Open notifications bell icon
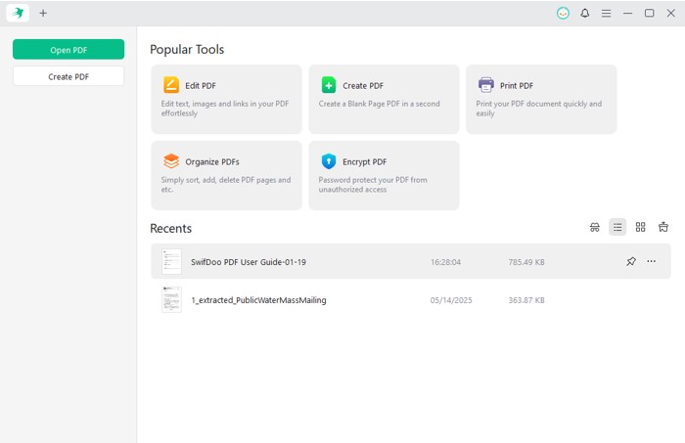This screenshot has width=685, height=443. (584, 13)
